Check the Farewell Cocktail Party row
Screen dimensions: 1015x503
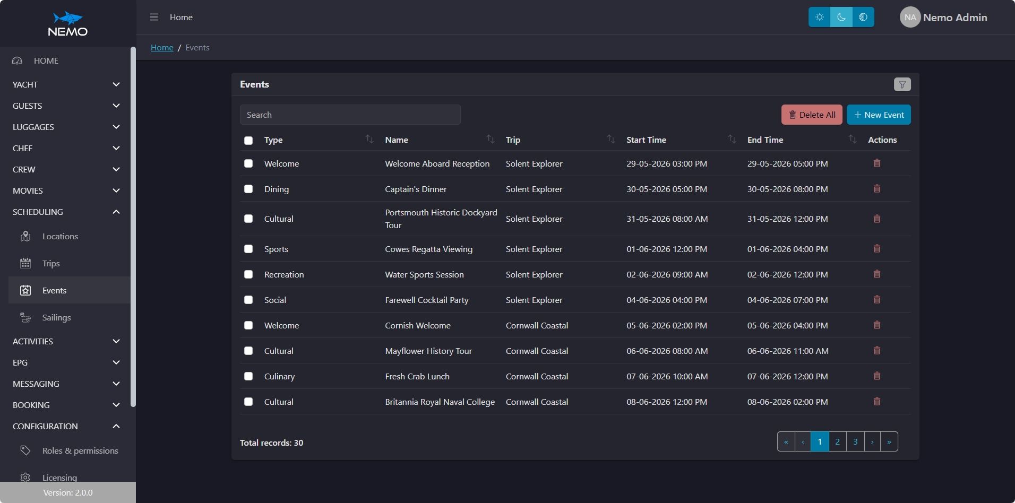(x=248, y=300)
